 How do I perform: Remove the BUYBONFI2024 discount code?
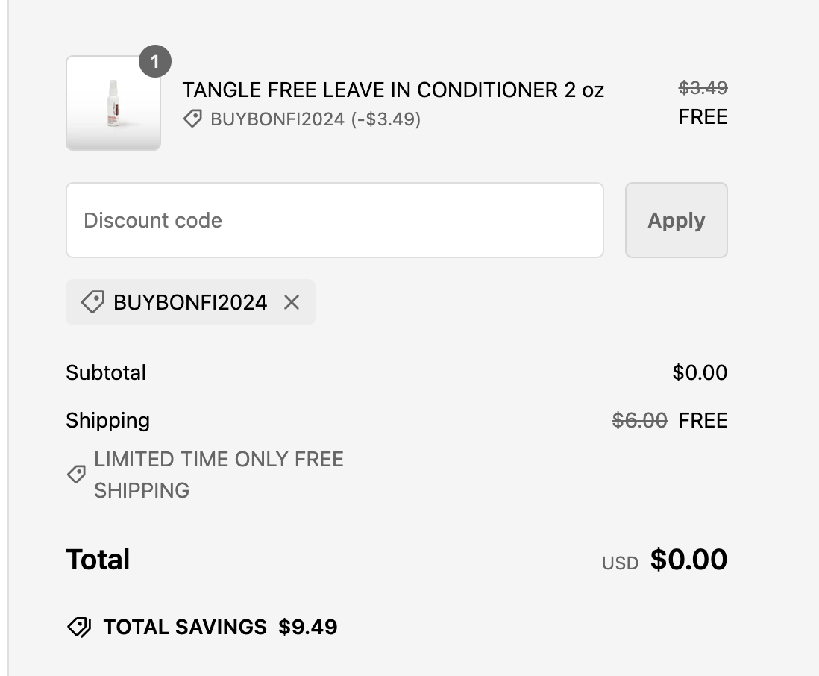292,302
